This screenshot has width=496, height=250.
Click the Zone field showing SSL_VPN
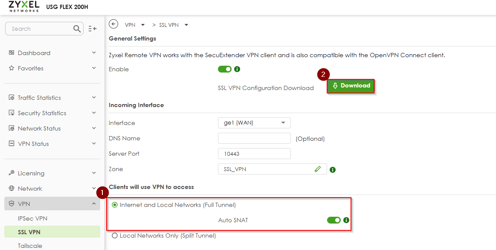[273, 169]
